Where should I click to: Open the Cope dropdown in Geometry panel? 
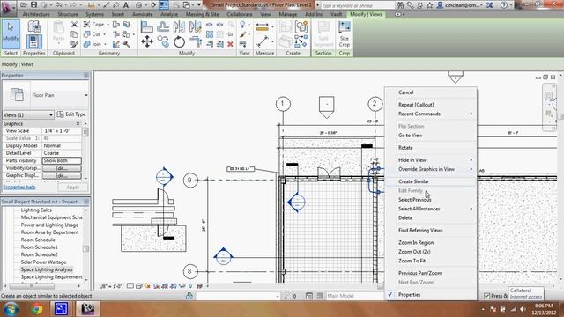(x=108, y=25)
